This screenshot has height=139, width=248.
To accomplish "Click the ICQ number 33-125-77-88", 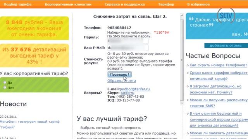I will (128, 100).
